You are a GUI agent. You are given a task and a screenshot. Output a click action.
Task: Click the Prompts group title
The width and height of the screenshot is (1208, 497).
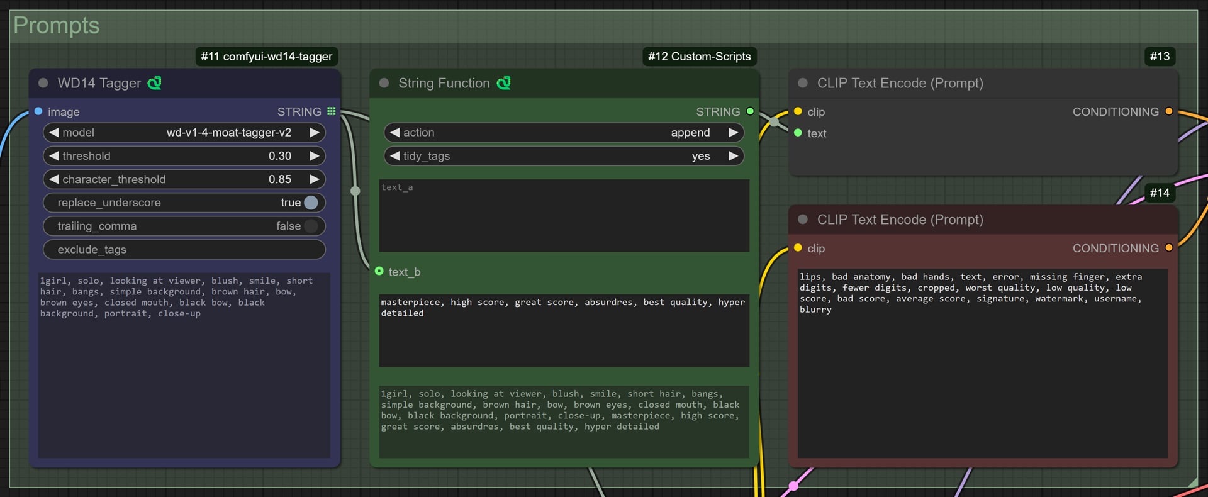pyautogui.click(x=57, y=26)
